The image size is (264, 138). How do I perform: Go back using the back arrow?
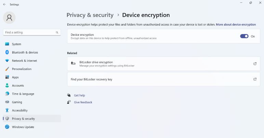click(x=4, y=4)
